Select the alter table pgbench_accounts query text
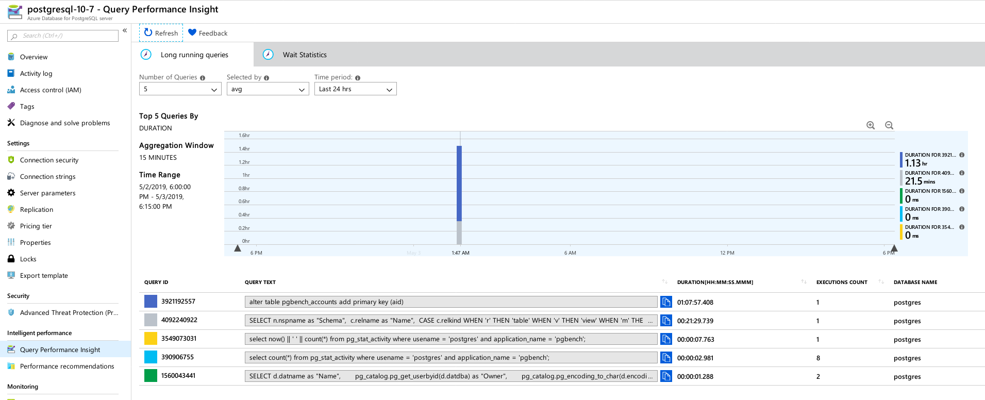Screen dimensions: 985x400 451,302
